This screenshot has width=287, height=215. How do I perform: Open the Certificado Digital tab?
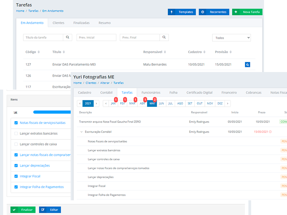coord(199,92)
